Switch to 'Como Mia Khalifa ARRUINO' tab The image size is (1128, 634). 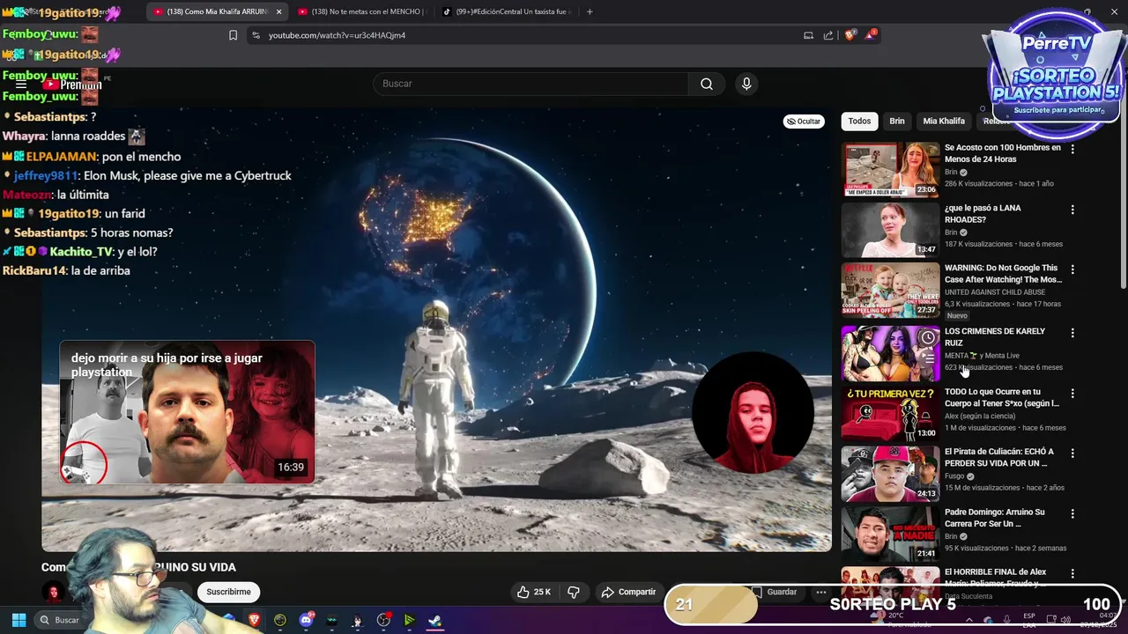(219, 11)
